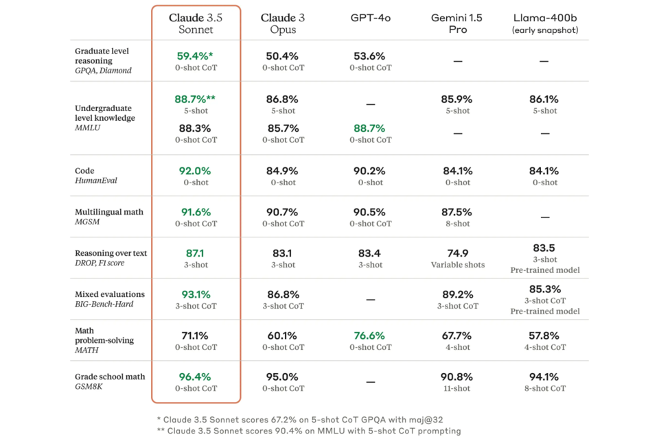This screenshot has width=659, height=439.
Task: Select the Grade school math GSM8K label
Action: pos(110,381)
